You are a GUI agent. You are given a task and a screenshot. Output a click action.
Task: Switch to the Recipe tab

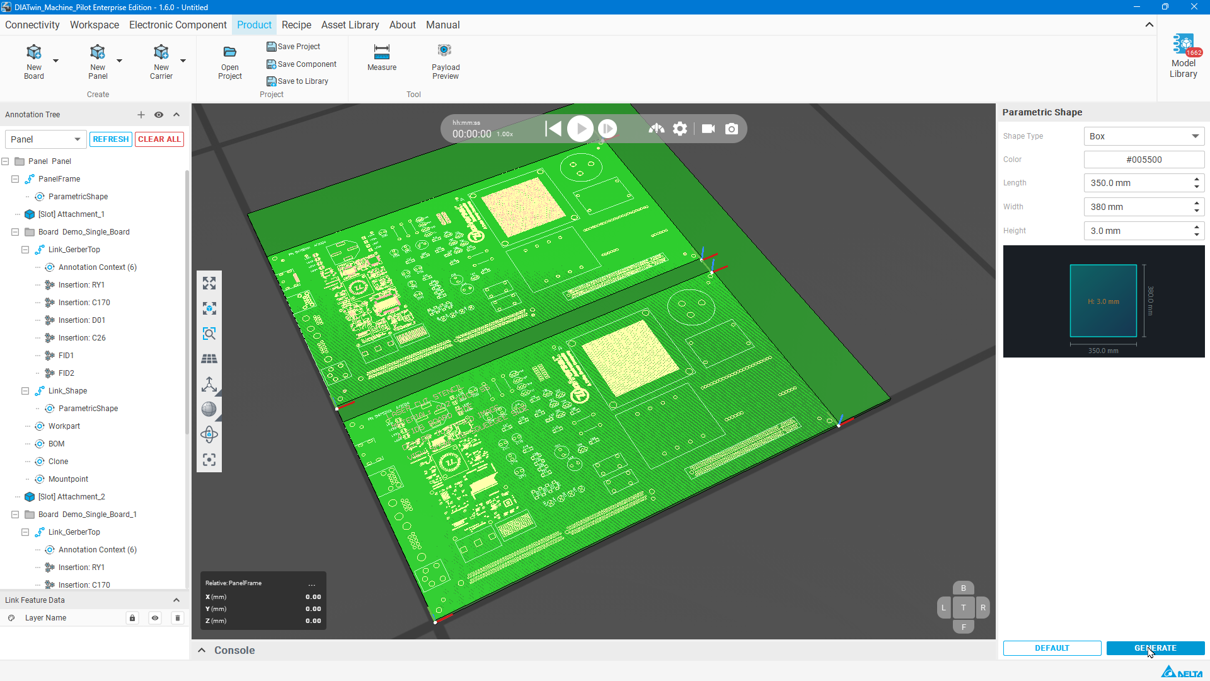296,25
